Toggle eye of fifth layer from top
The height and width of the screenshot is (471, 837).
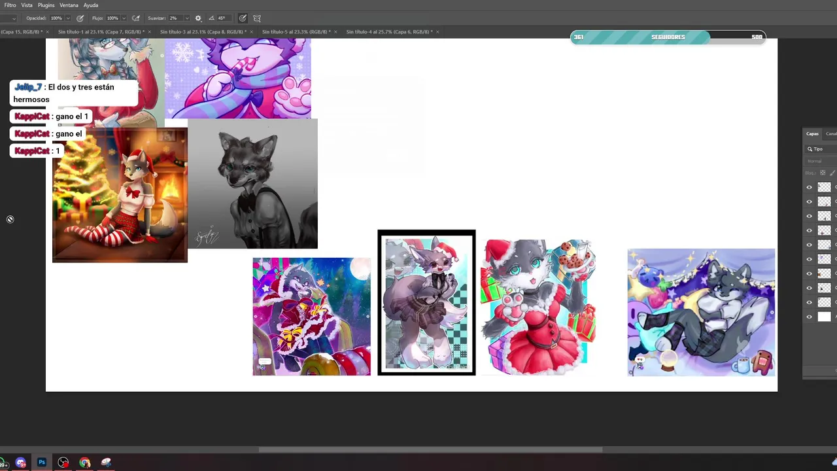tap(809, 245)
